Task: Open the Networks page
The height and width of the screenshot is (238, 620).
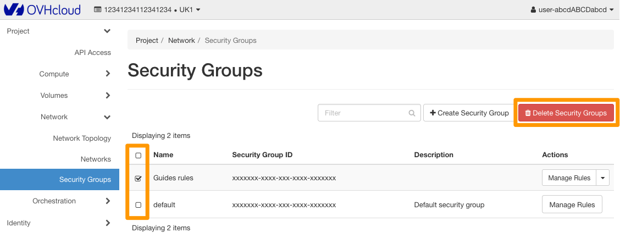Action: (x=96, y=159)
